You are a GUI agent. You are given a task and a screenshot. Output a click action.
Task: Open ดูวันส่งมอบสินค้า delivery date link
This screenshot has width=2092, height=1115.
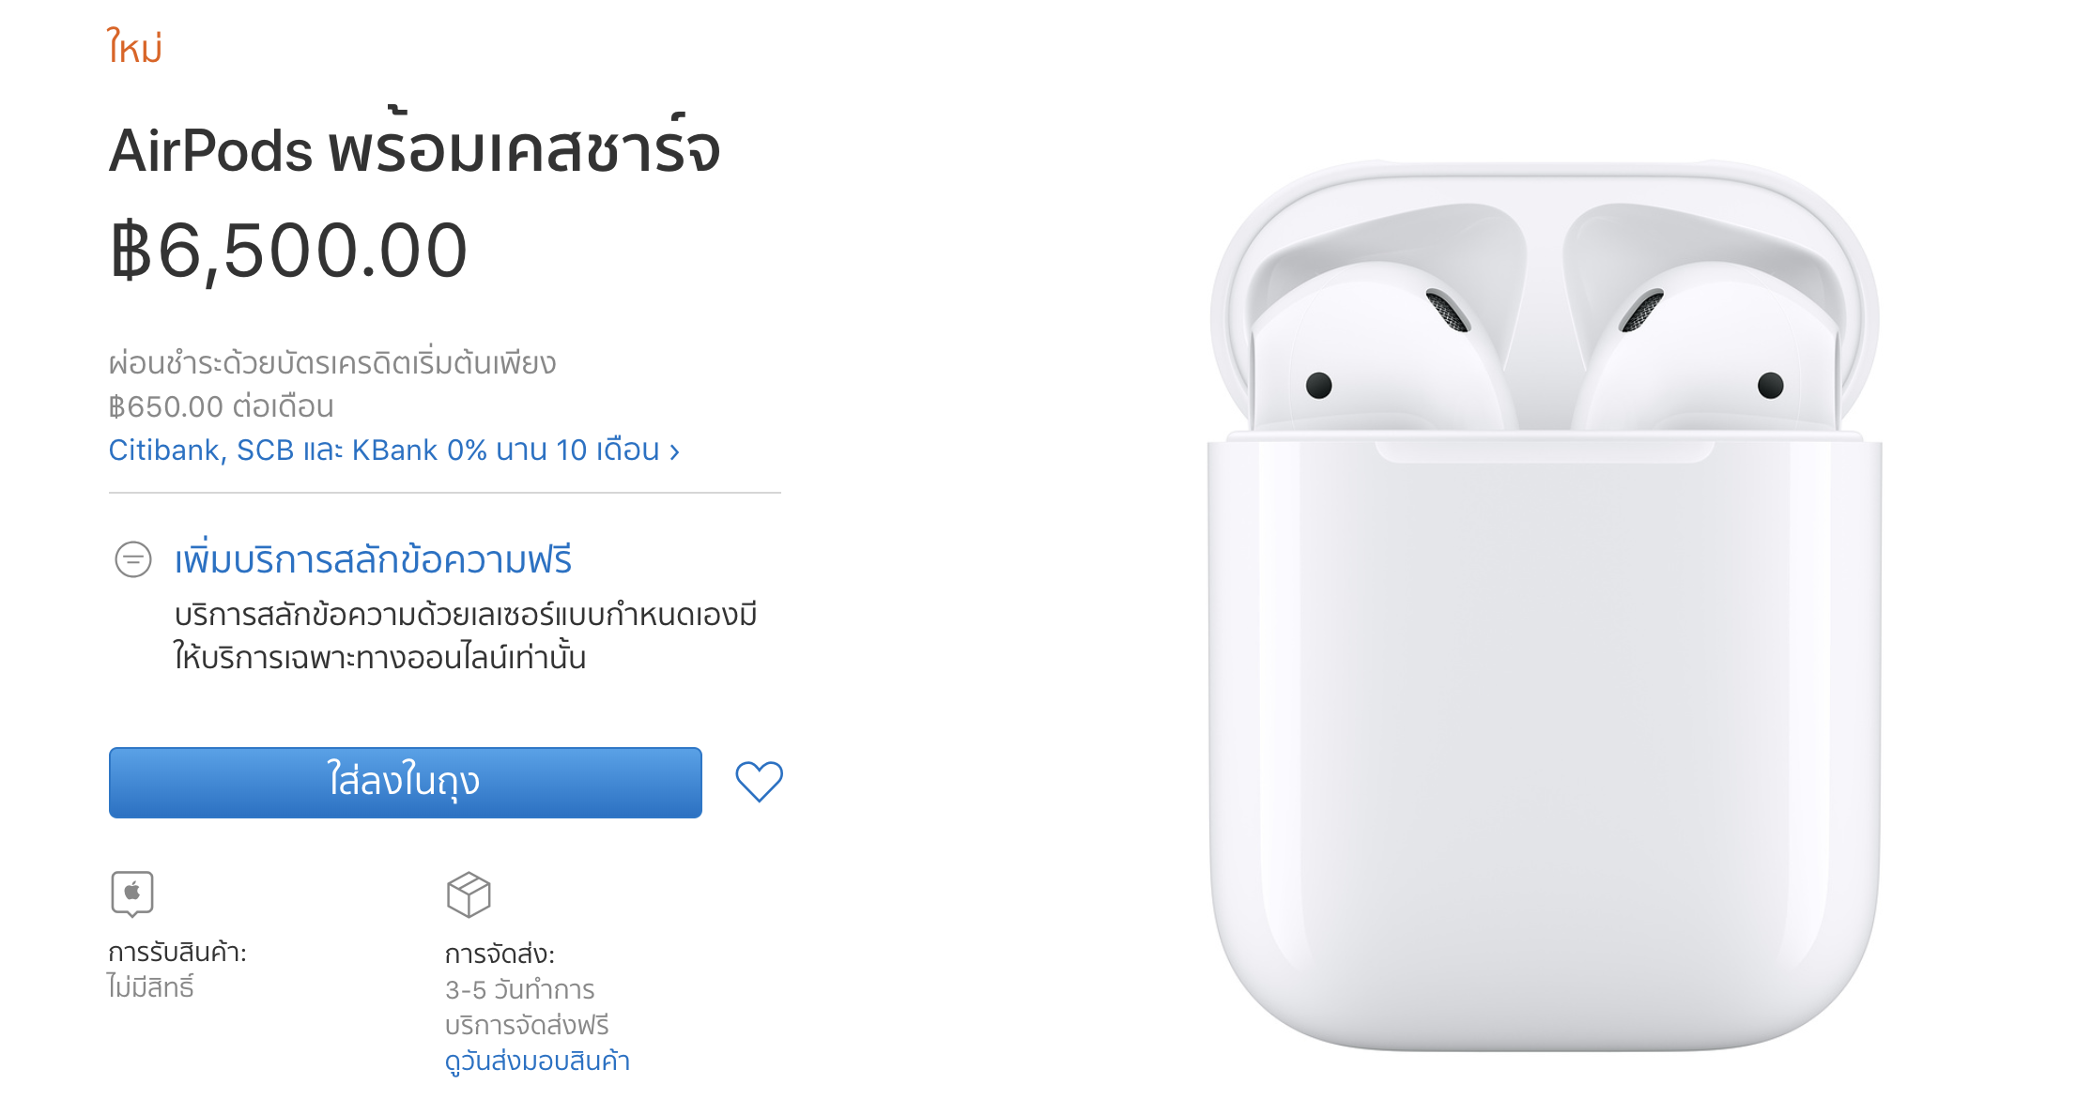[537, 1062]
